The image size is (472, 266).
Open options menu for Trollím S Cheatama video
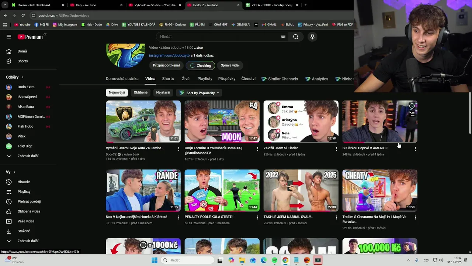coord(415,217)
